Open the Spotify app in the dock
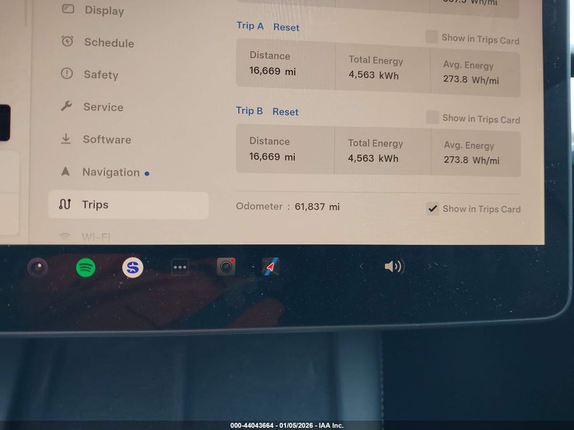The image size is (574, 430). pyautogui.click(x=86, y=268)
